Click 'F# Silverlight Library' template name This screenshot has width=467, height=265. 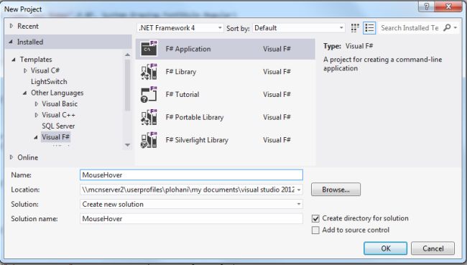click(x=197, y=140)
